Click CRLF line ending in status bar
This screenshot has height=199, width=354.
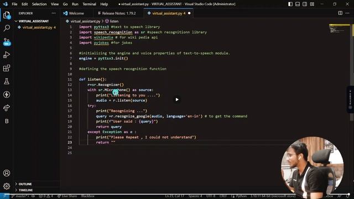[223, 196]
